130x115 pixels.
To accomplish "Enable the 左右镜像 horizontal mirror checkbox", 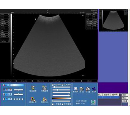I will (62, 104).
